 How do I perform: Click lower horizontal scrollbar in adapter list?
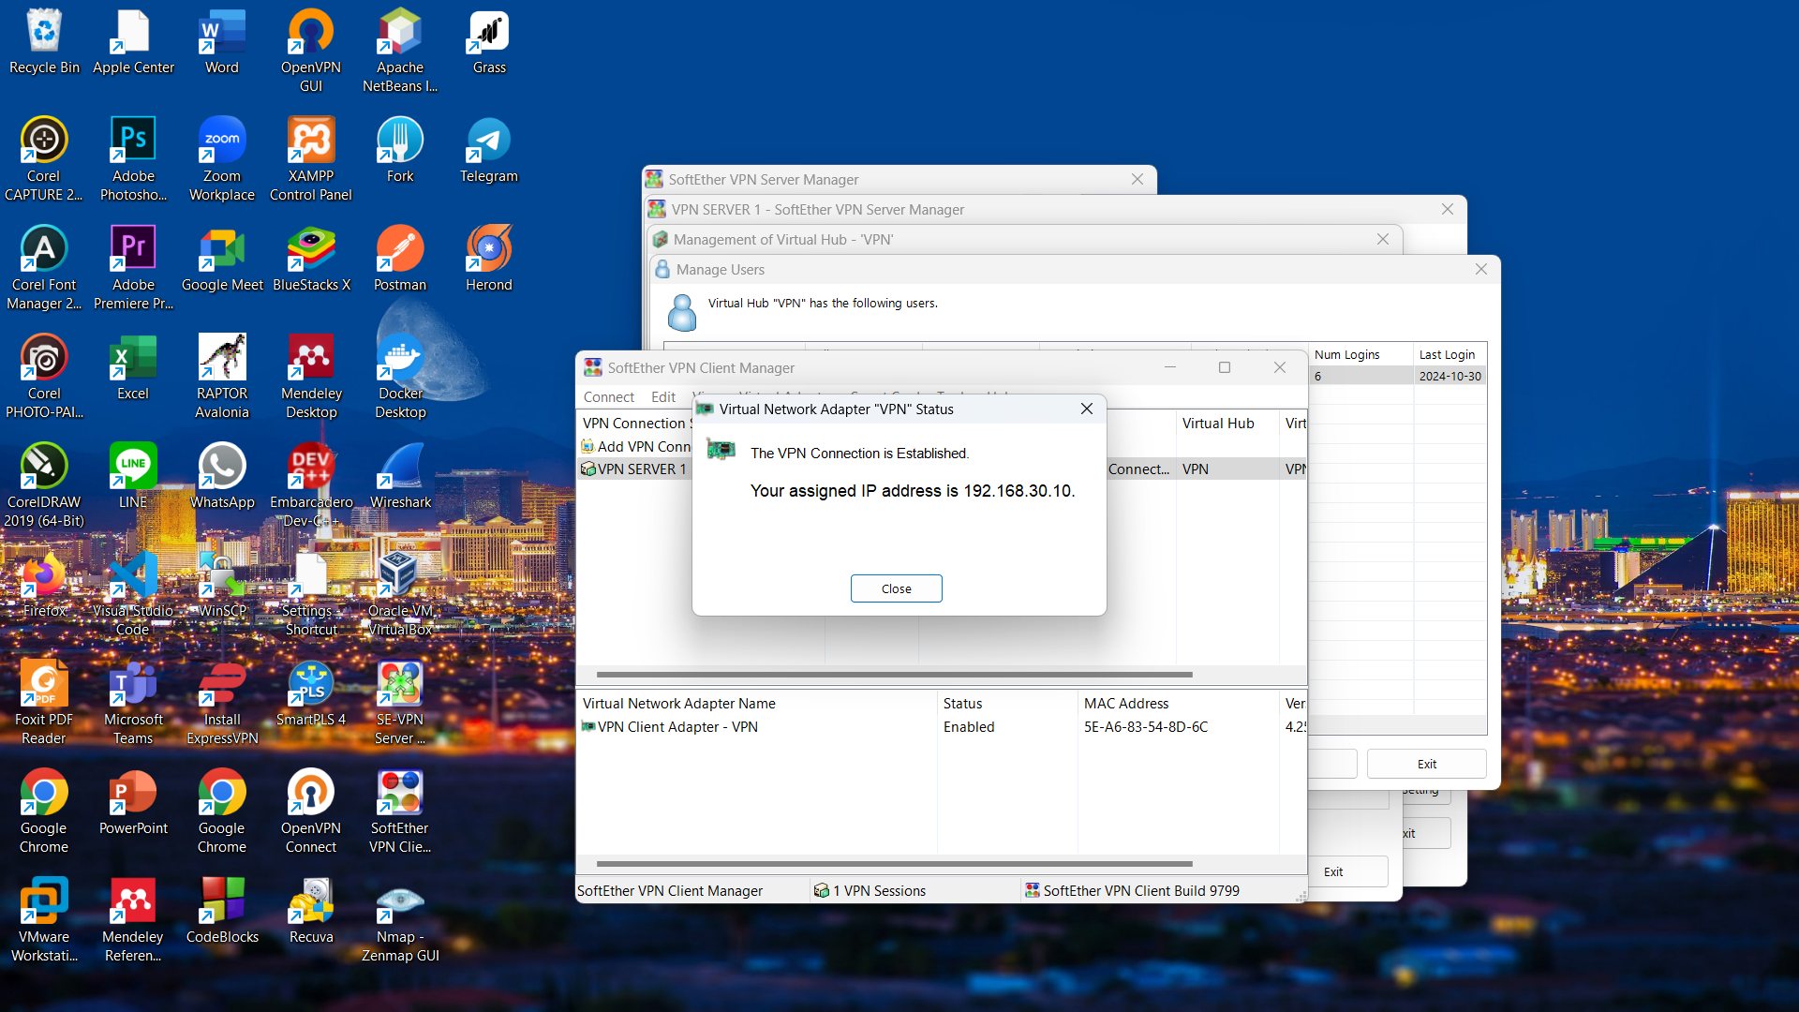click(x=894, y=863)
